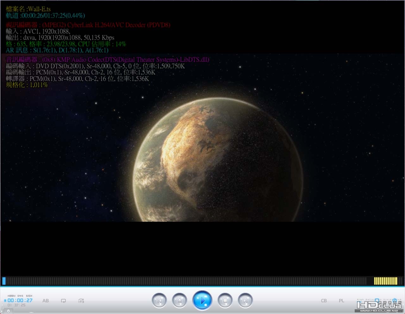Skip to the next track
405x314 pixels.
click(x=245, y=301)
